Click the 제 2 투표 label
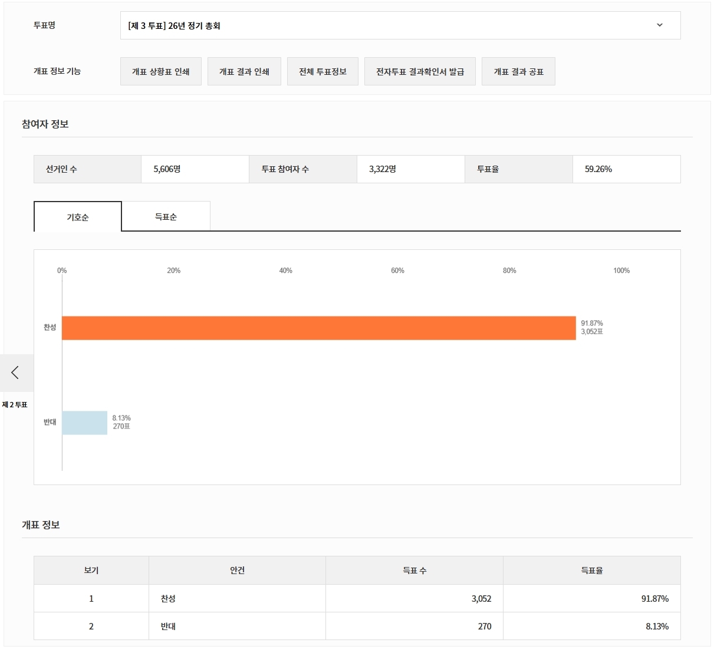The width and height of the screenshot is (714, 656). [x=15, y=405]
